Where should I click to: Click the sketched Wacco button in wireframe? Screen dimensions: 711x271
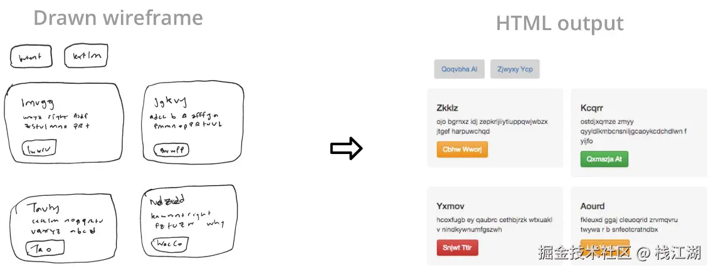tap(169, 243)
